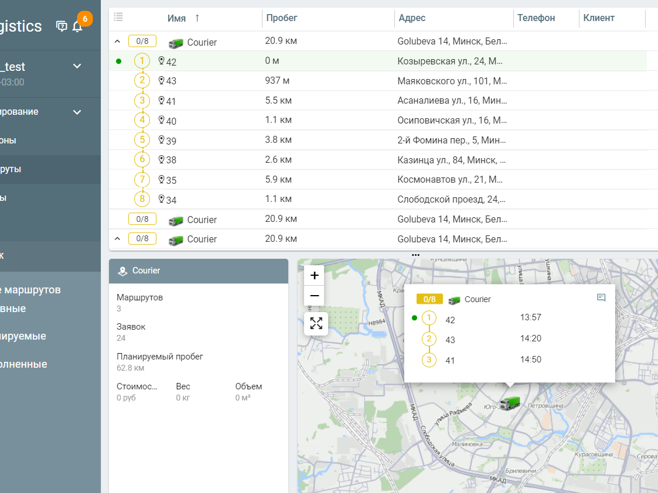Click the list settings icon in the table header
658x493 pixels.
[x=118, y=17]
